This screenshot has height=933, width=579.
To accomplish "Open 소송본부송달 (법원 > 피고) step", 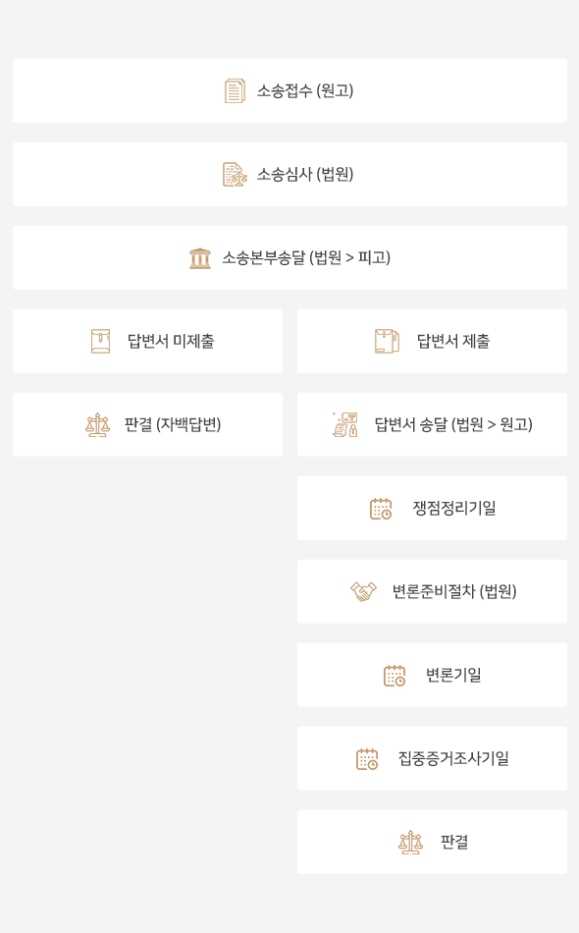I will click(289, 257).
